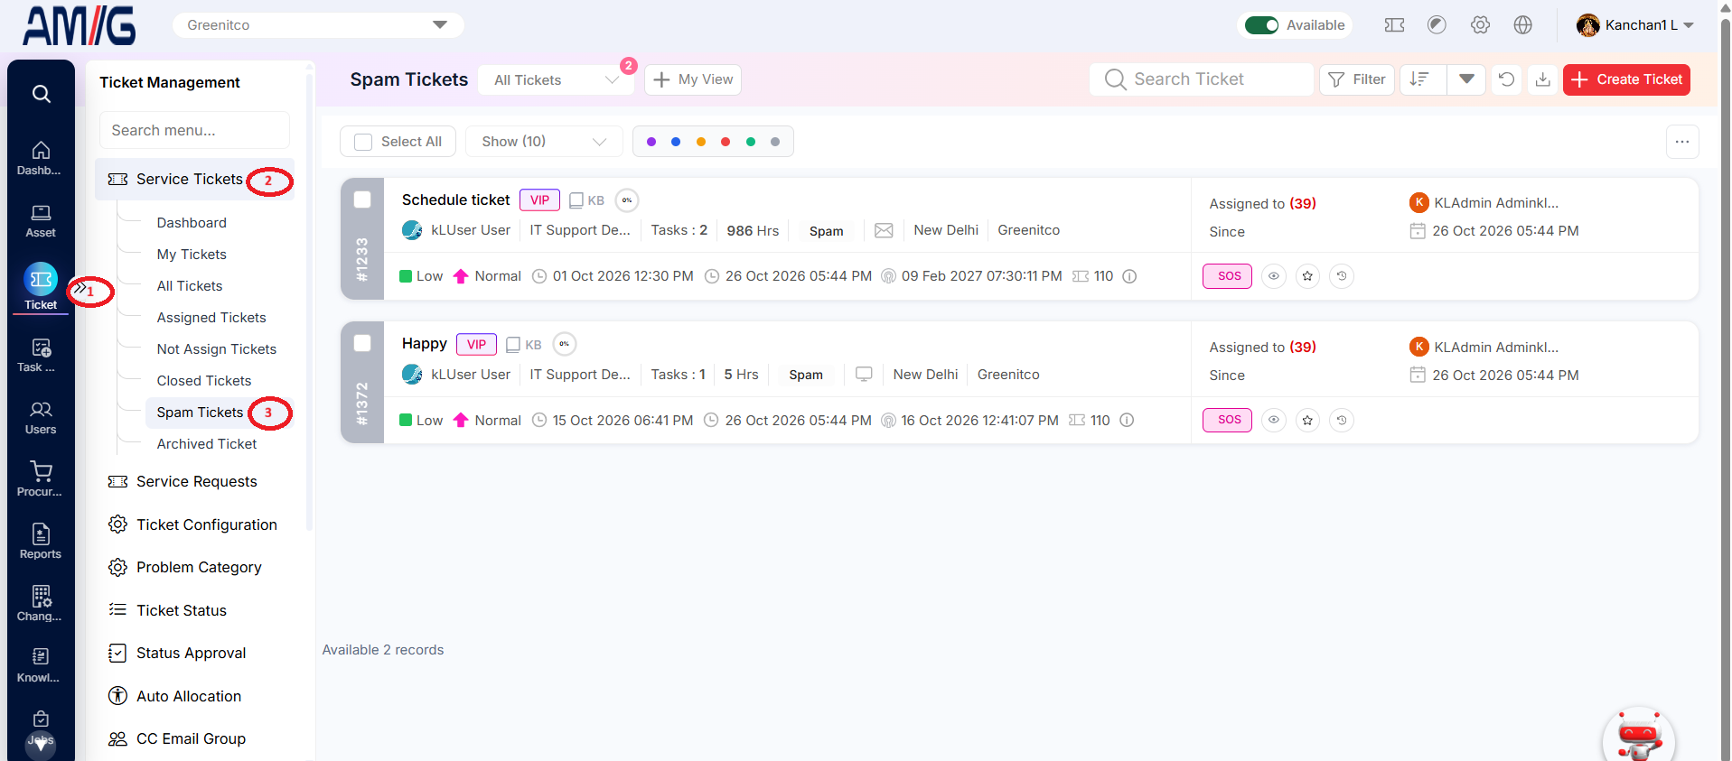Click the globe language icon
This screenshot has height=761, width=1732.
1523,25
